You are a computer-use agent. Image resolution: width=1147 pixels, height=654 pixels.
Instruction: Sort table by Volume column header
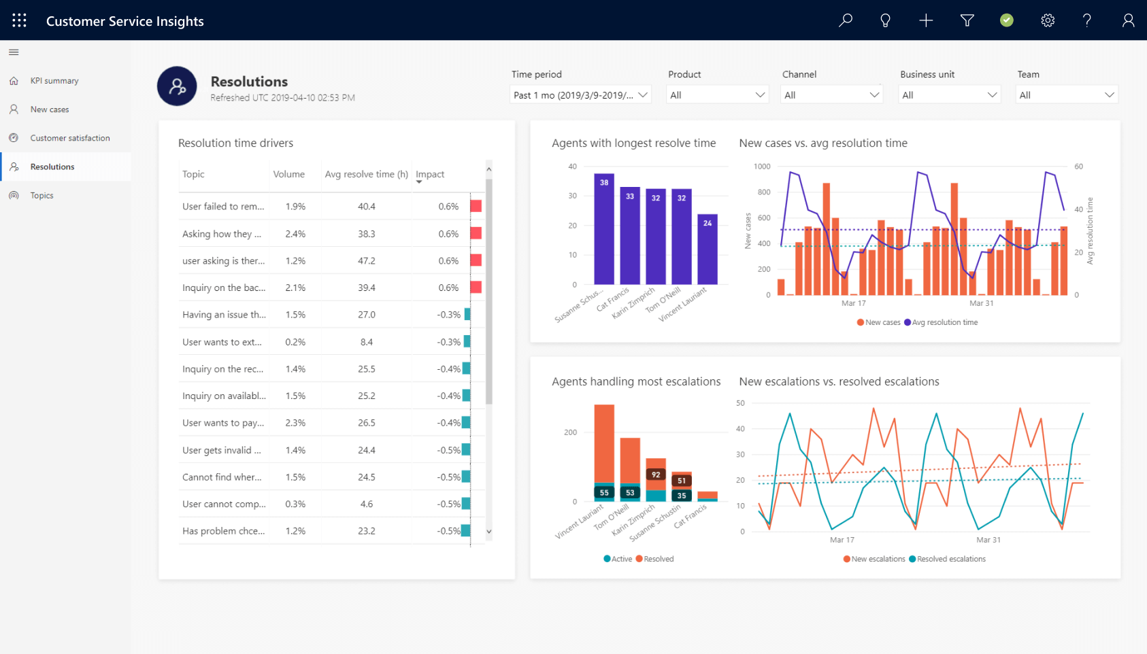point(288,175)
